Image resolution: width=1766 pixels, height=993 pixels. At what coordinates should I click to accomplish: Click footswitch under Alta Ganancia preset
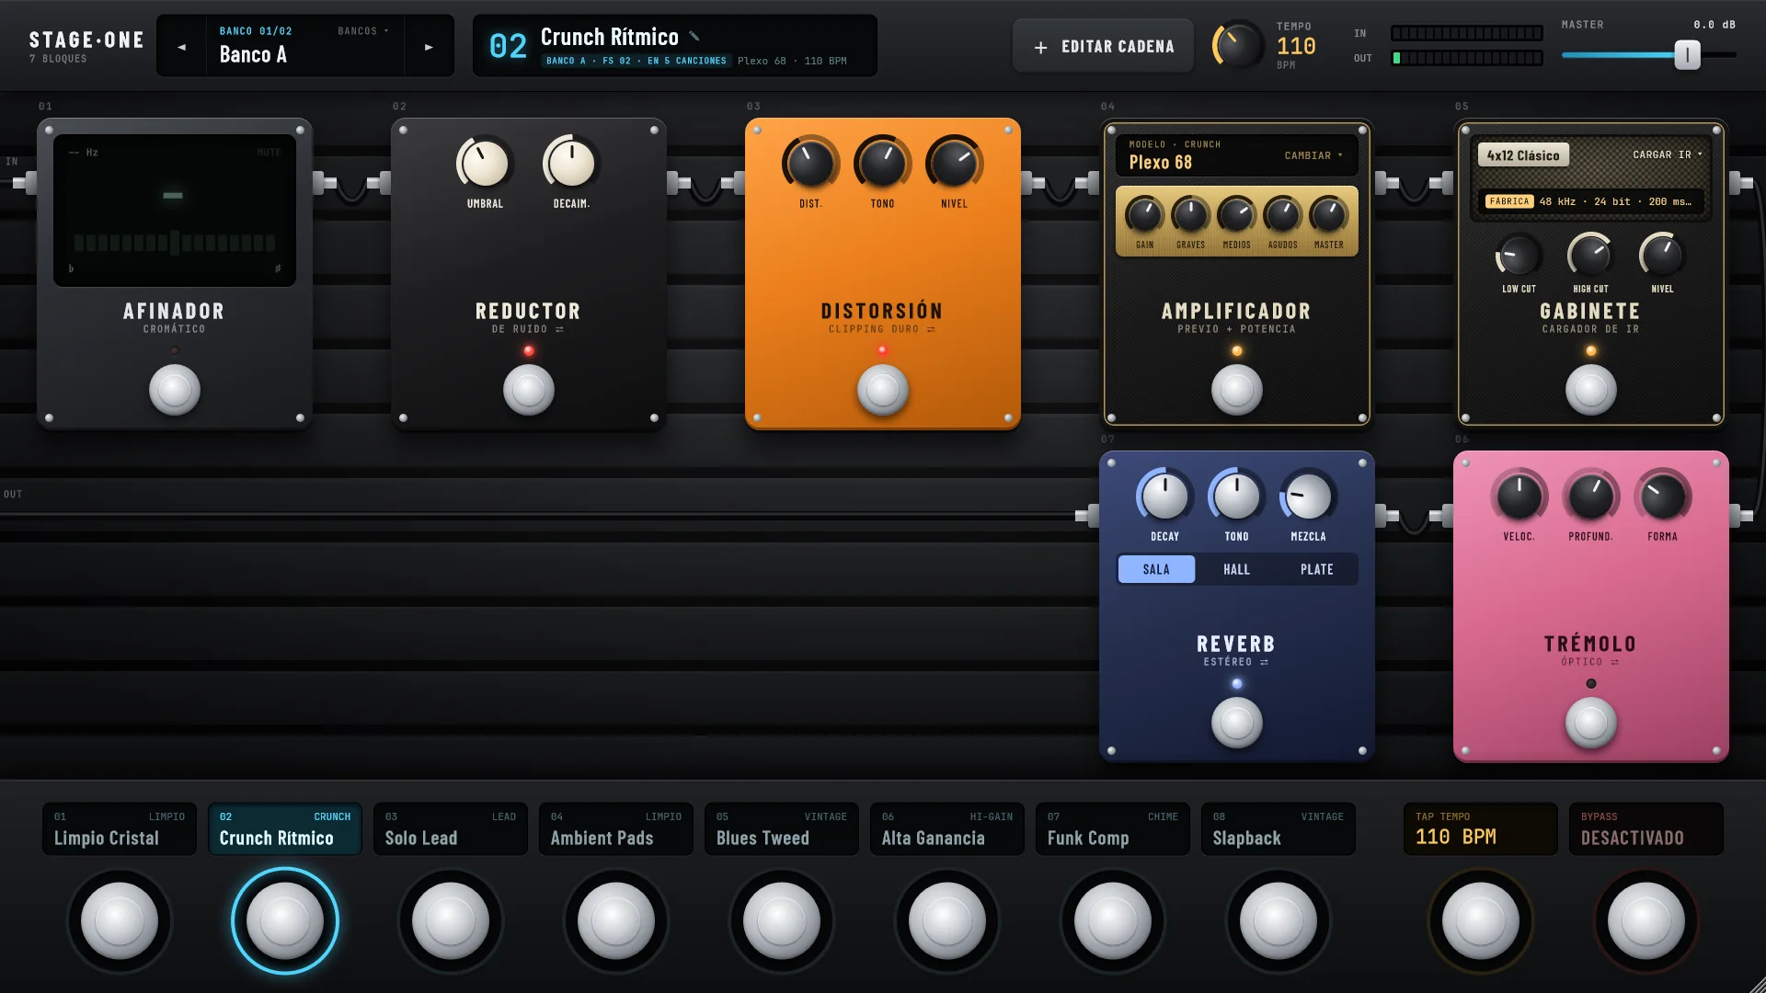(947, 920)
